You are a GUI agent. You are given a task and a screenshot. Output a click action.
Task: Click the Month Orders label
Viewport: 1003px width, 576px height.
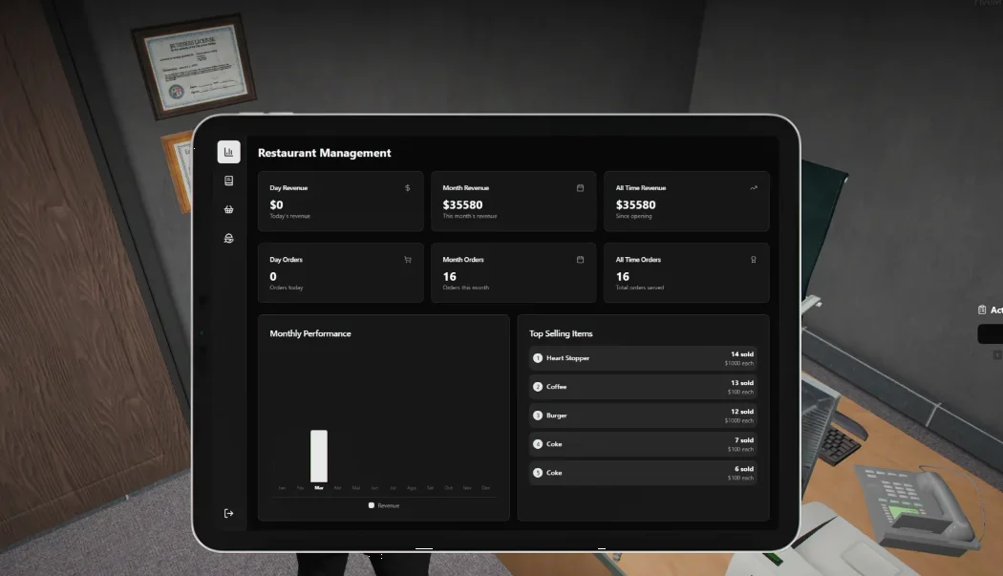463,260
